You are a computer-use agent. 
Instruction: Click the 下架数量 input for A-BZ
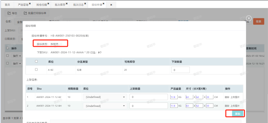pos(180,70)
